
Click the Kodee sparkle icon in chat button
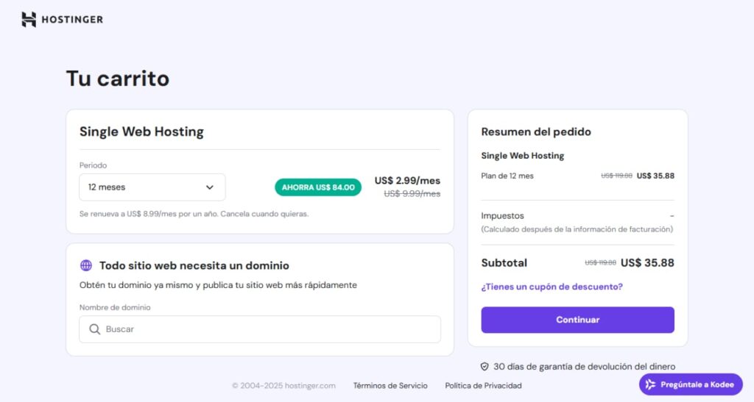click(650, 384)
